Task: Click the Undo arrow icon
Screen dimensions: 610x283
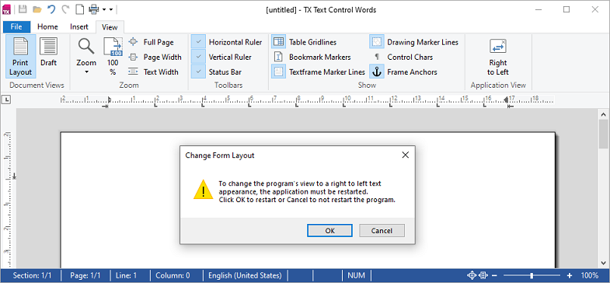Action: 51,9
